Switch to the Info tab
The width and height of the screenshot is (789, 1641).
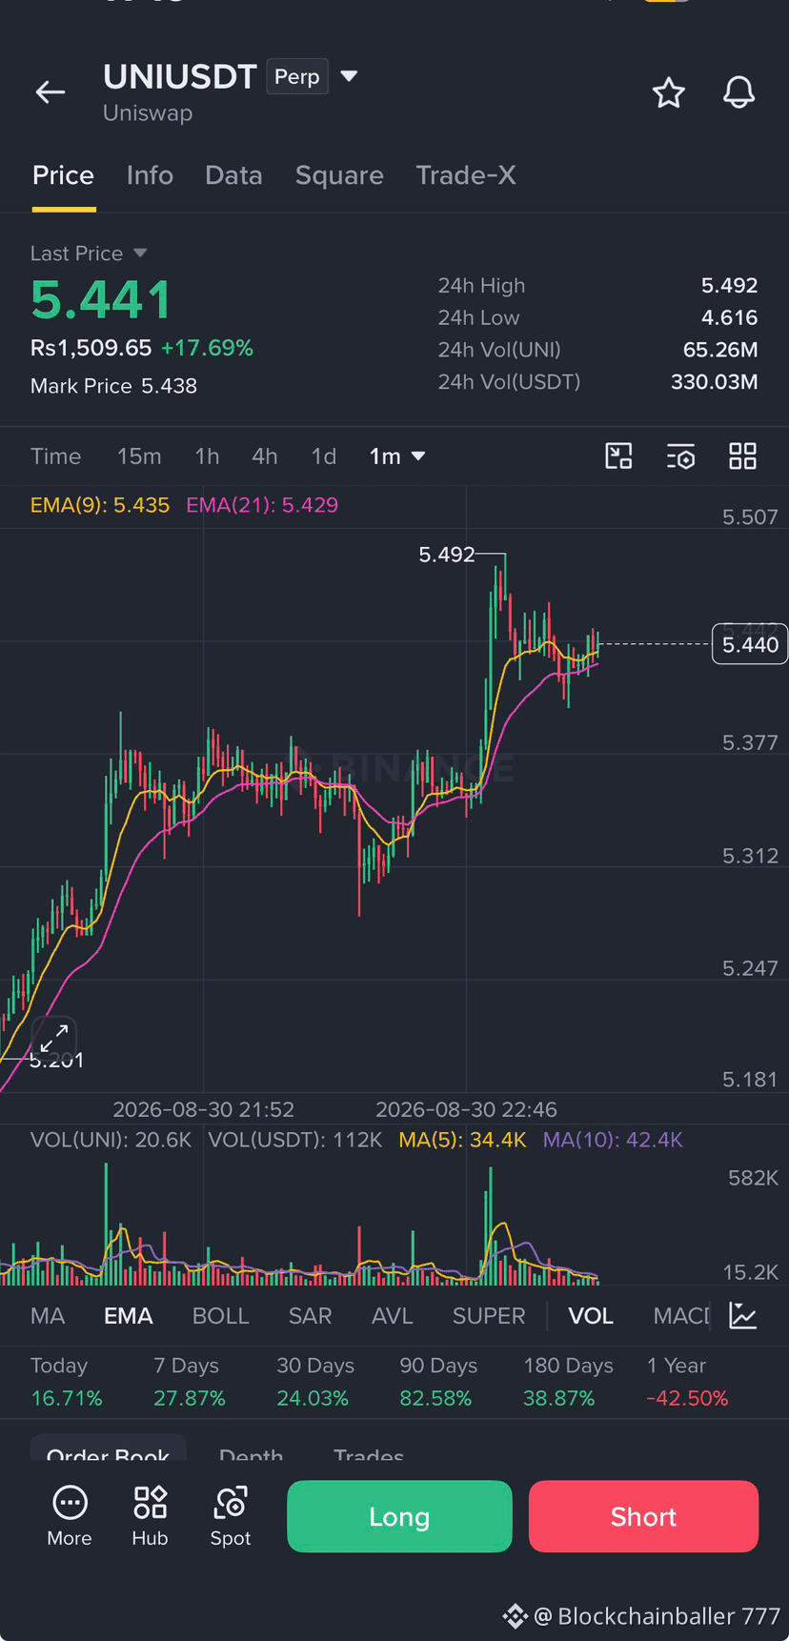click(x=150, y=175)
